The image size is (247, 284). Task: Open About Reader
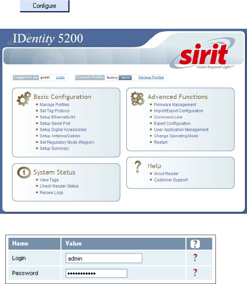[x=166, y=173]
